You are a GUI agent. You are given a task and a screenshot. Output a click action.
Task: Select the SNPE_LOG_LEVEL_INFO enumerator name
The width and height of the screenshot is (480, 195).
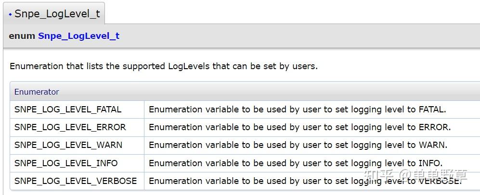[x=66, y=163]
